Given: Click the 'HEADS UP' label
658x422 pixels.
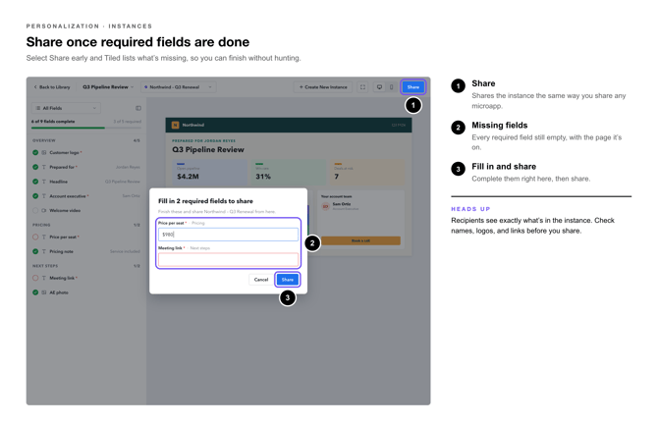Looking at the screenshot, I should point(470,209).
